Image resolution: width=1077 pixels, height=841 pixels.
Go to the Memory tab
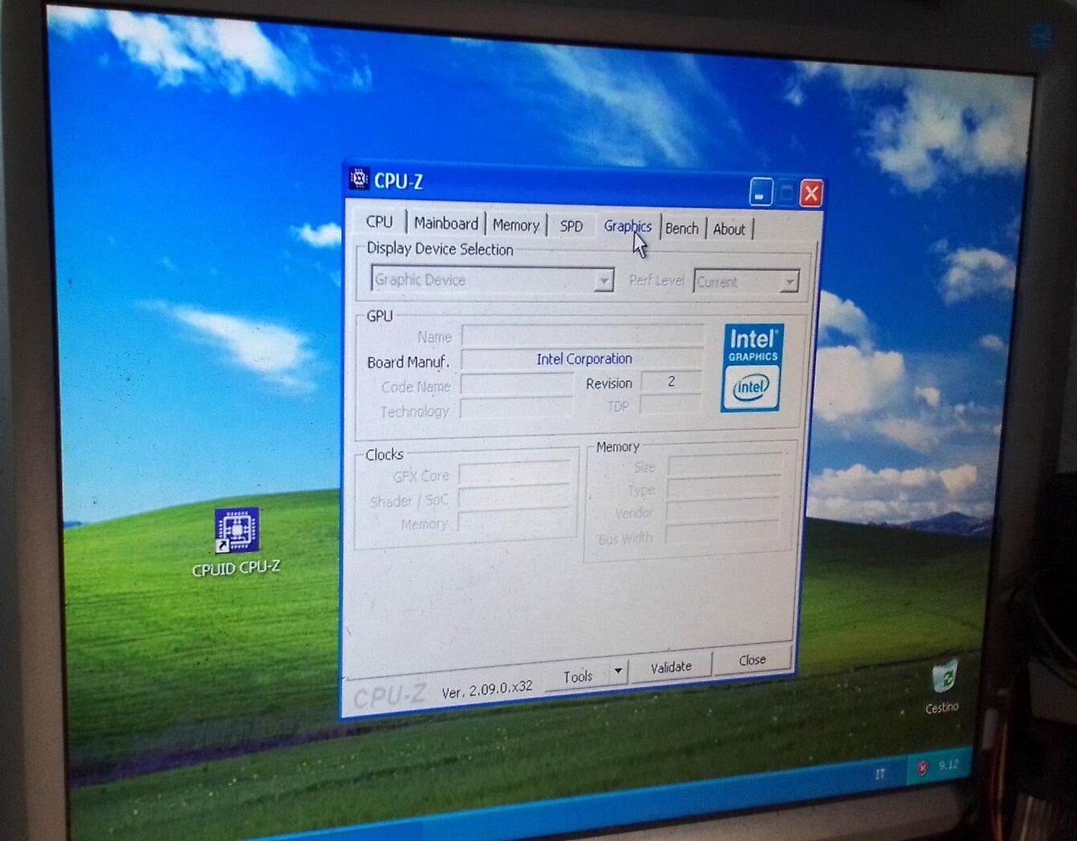515,225
